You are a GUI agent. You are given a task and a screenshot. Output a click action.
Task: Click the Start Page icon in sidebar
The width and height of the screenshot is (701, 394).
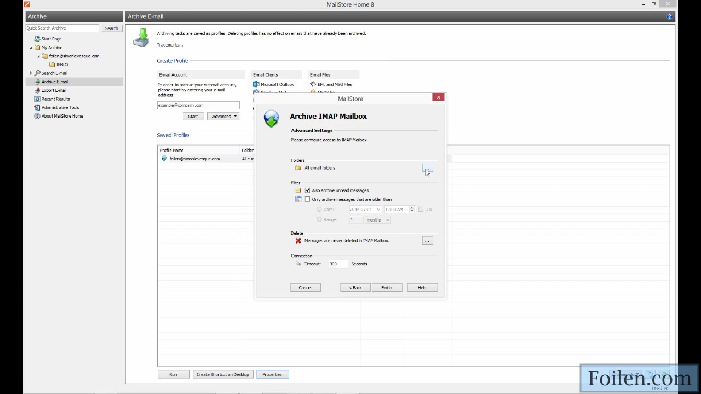click(37, 39)
